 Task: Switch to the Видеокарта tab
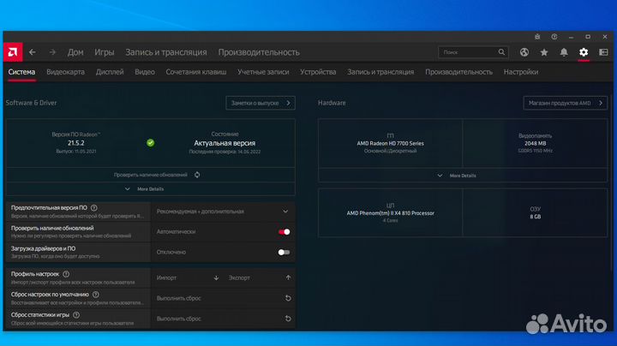[65, 72]
